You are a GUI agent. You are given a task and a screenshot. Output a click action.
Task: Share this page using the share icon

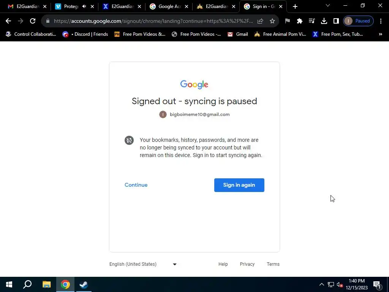[x=260, y=21]
